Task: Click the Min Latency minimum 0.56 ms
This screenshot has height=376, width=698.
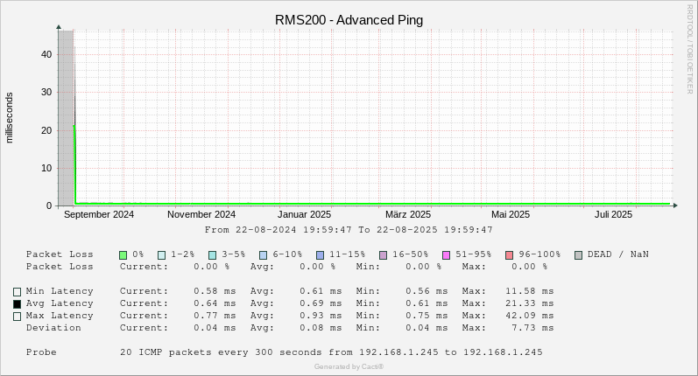Action: tap(427, 291)
